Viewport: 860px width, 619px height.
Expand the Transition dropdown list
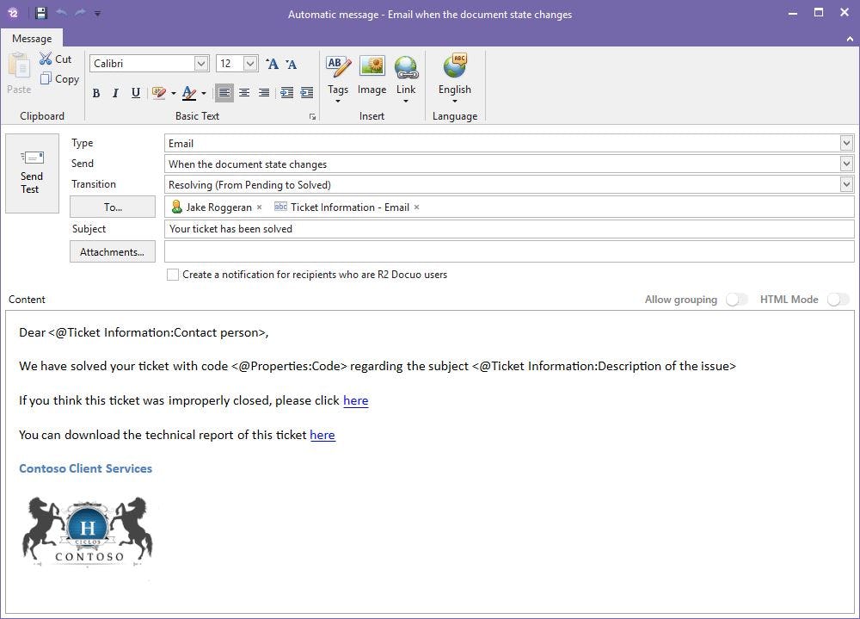coord(846,184)
